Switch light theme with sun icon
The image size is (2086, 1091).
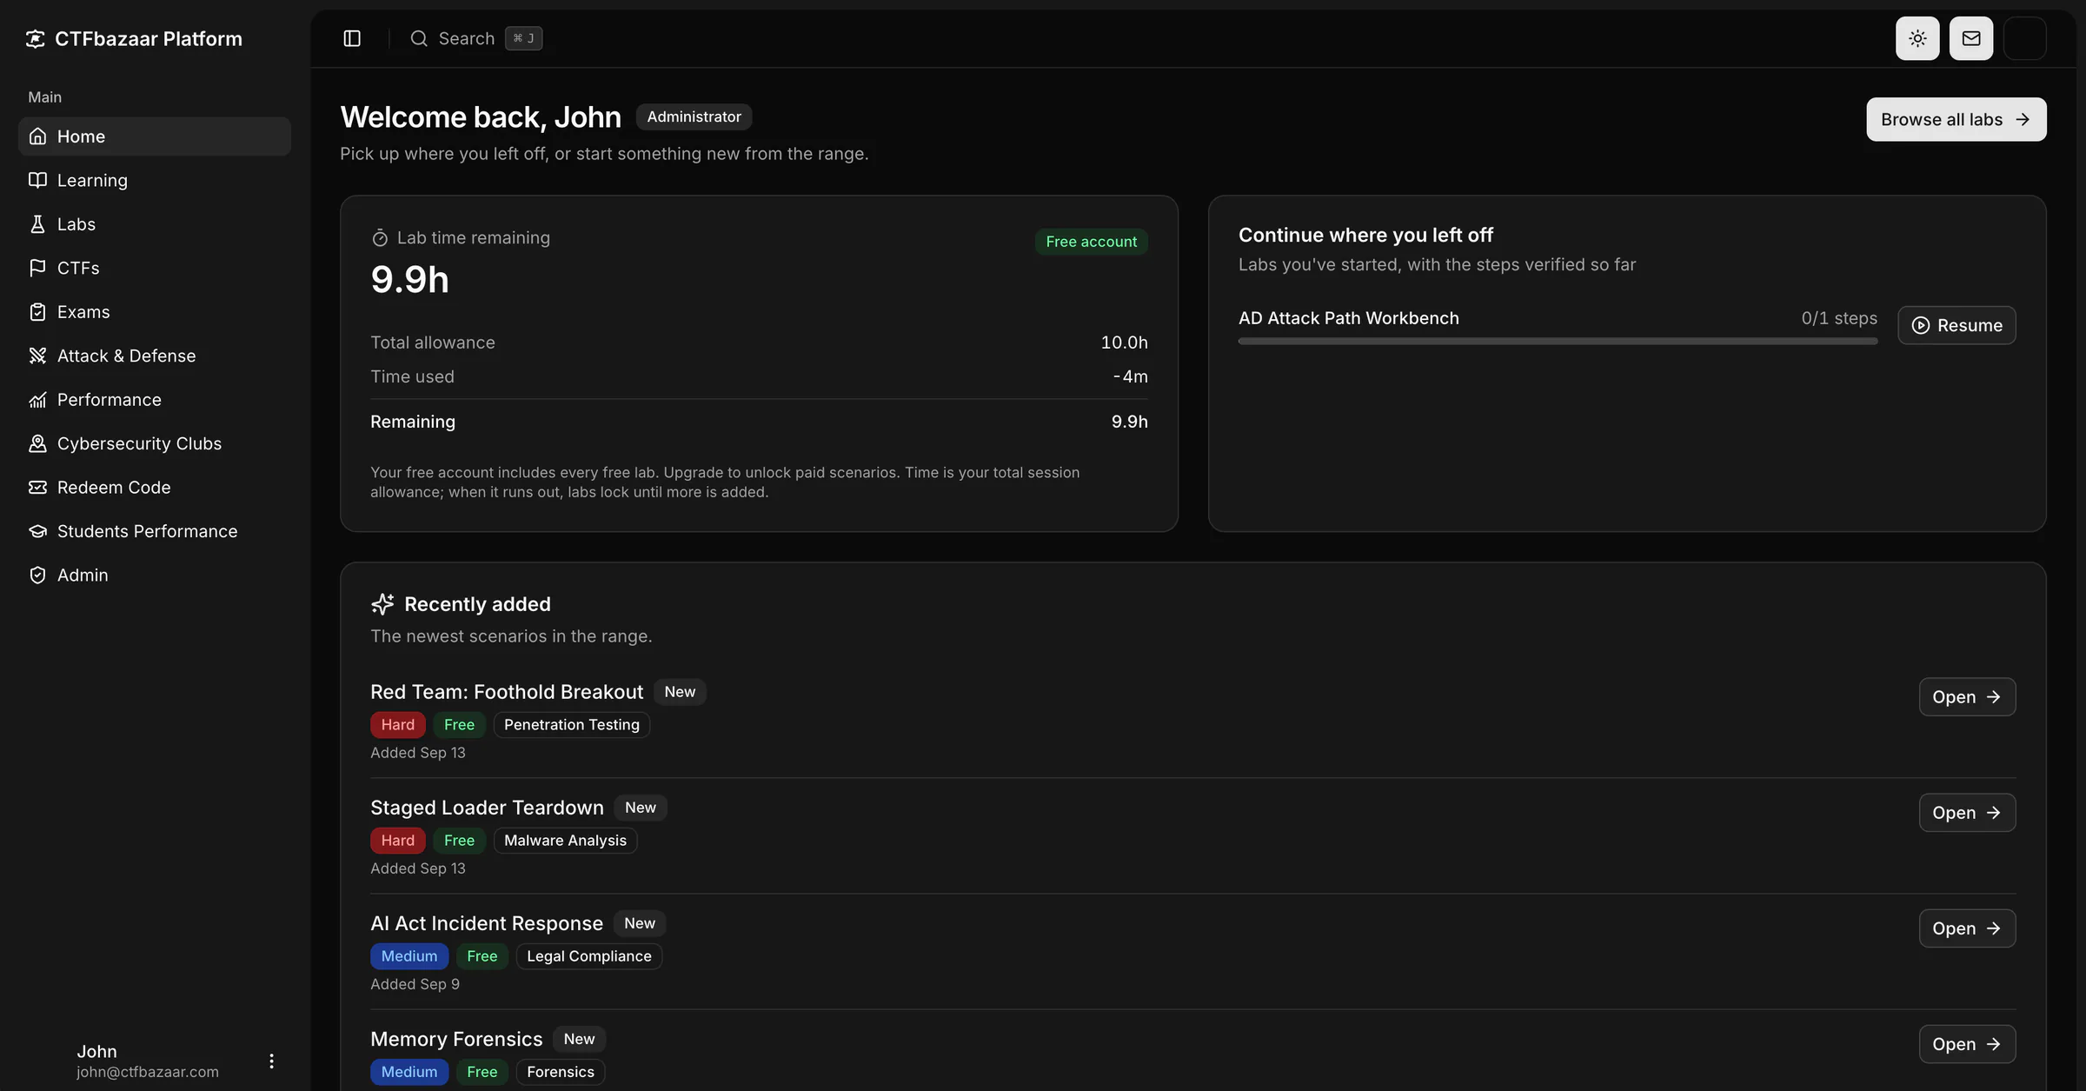tap(1917, 38)
